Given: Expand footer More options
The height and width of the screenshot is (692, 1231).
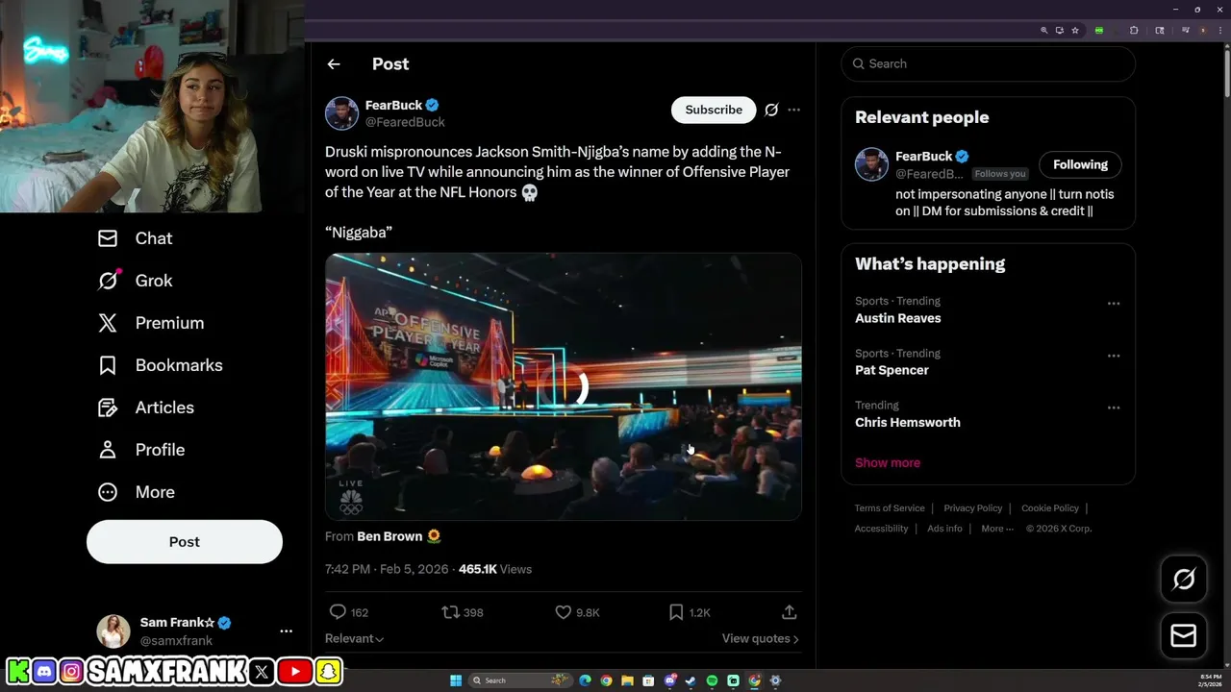Looking at the screenshot, I should 996,529.
